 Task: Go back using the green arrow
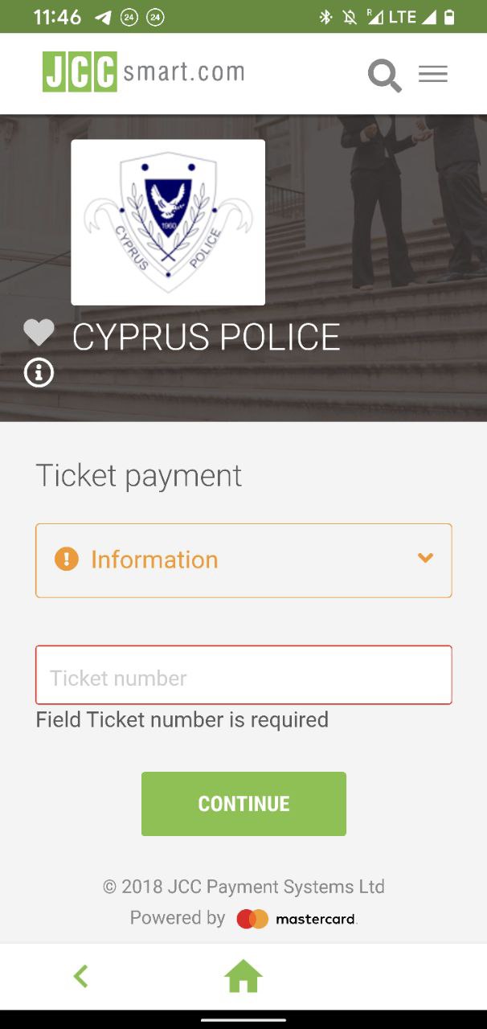[x=80, y=977]
